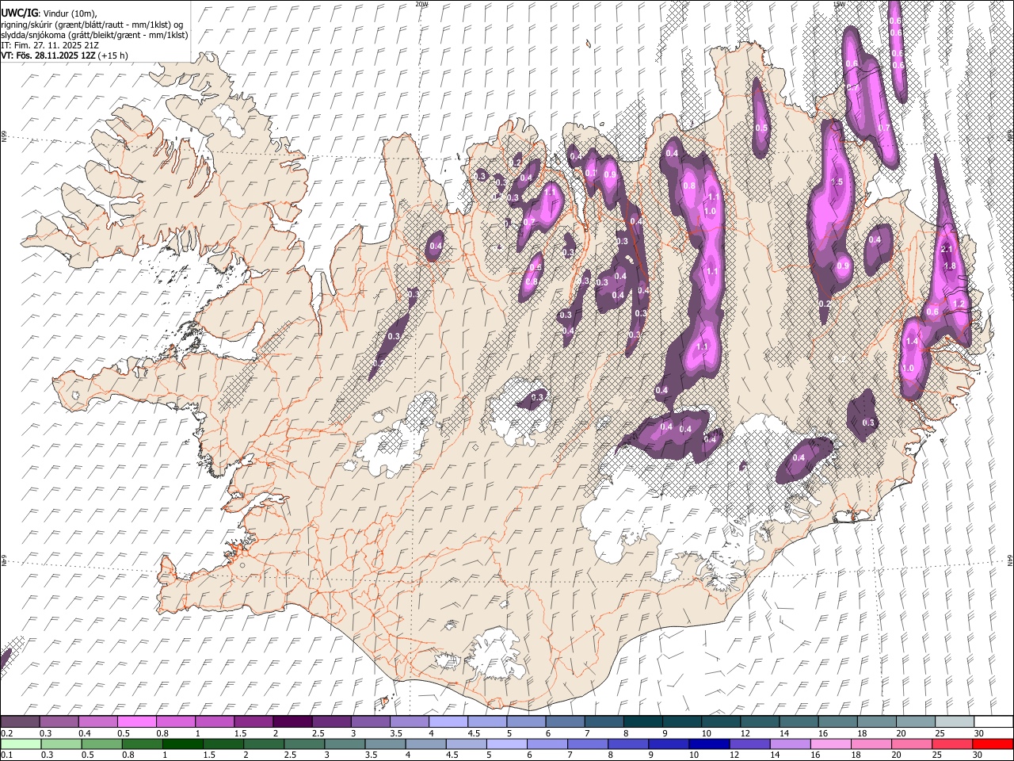Click the 16–18 light pink swatch, bottom legend row
Screen dimensions: 1014x761
[x=829, y=744]
